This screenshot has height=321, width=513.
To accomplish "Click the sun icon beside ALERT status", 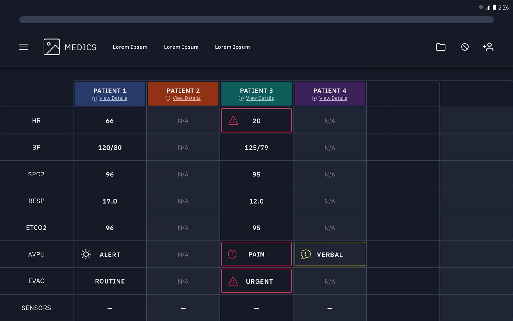I will click(86, 254).
